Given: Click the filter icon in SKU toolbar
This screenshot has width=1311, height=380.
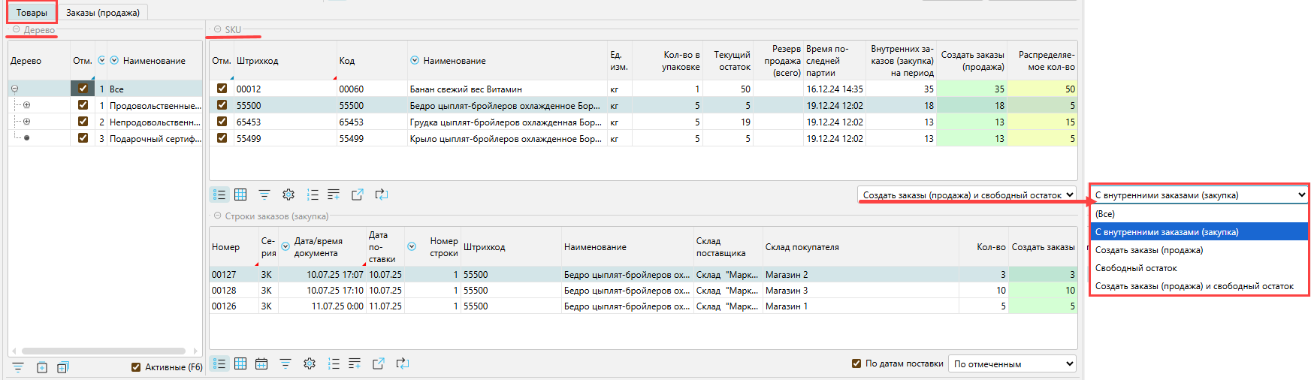Looking at the screenshot, I should [x=264, y=195].
